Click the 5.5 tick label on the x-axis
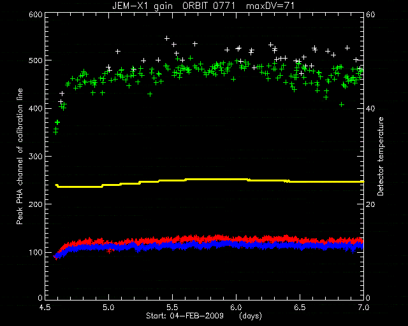Image resolution: width=408 pixels, height=326 pixels. (x=173, y=308)
